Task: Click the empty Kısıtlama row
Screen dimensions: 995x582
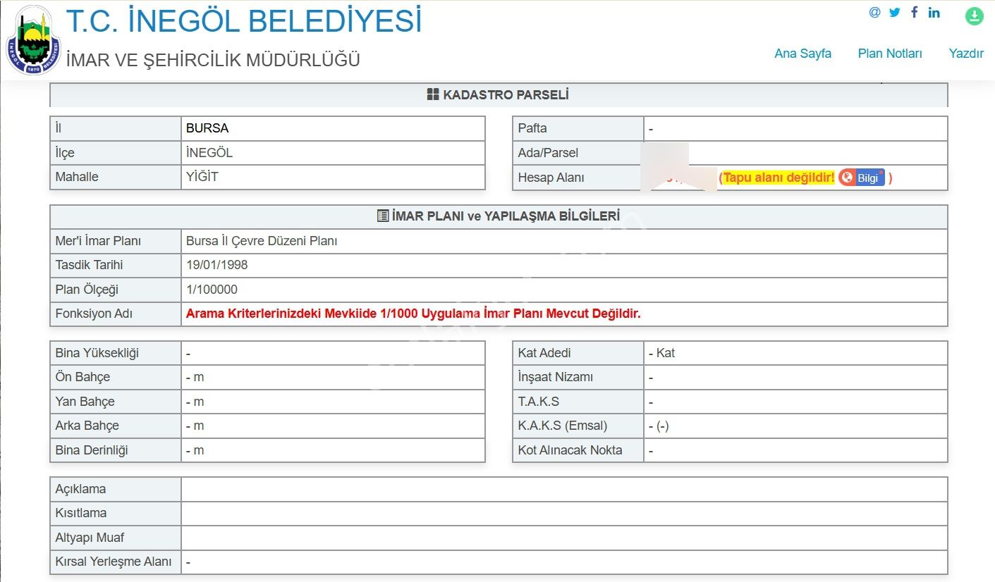Action: [564, 513]
